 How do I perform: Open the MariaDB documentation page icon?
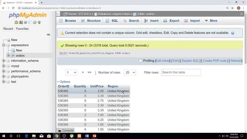[x=30, y=22]
